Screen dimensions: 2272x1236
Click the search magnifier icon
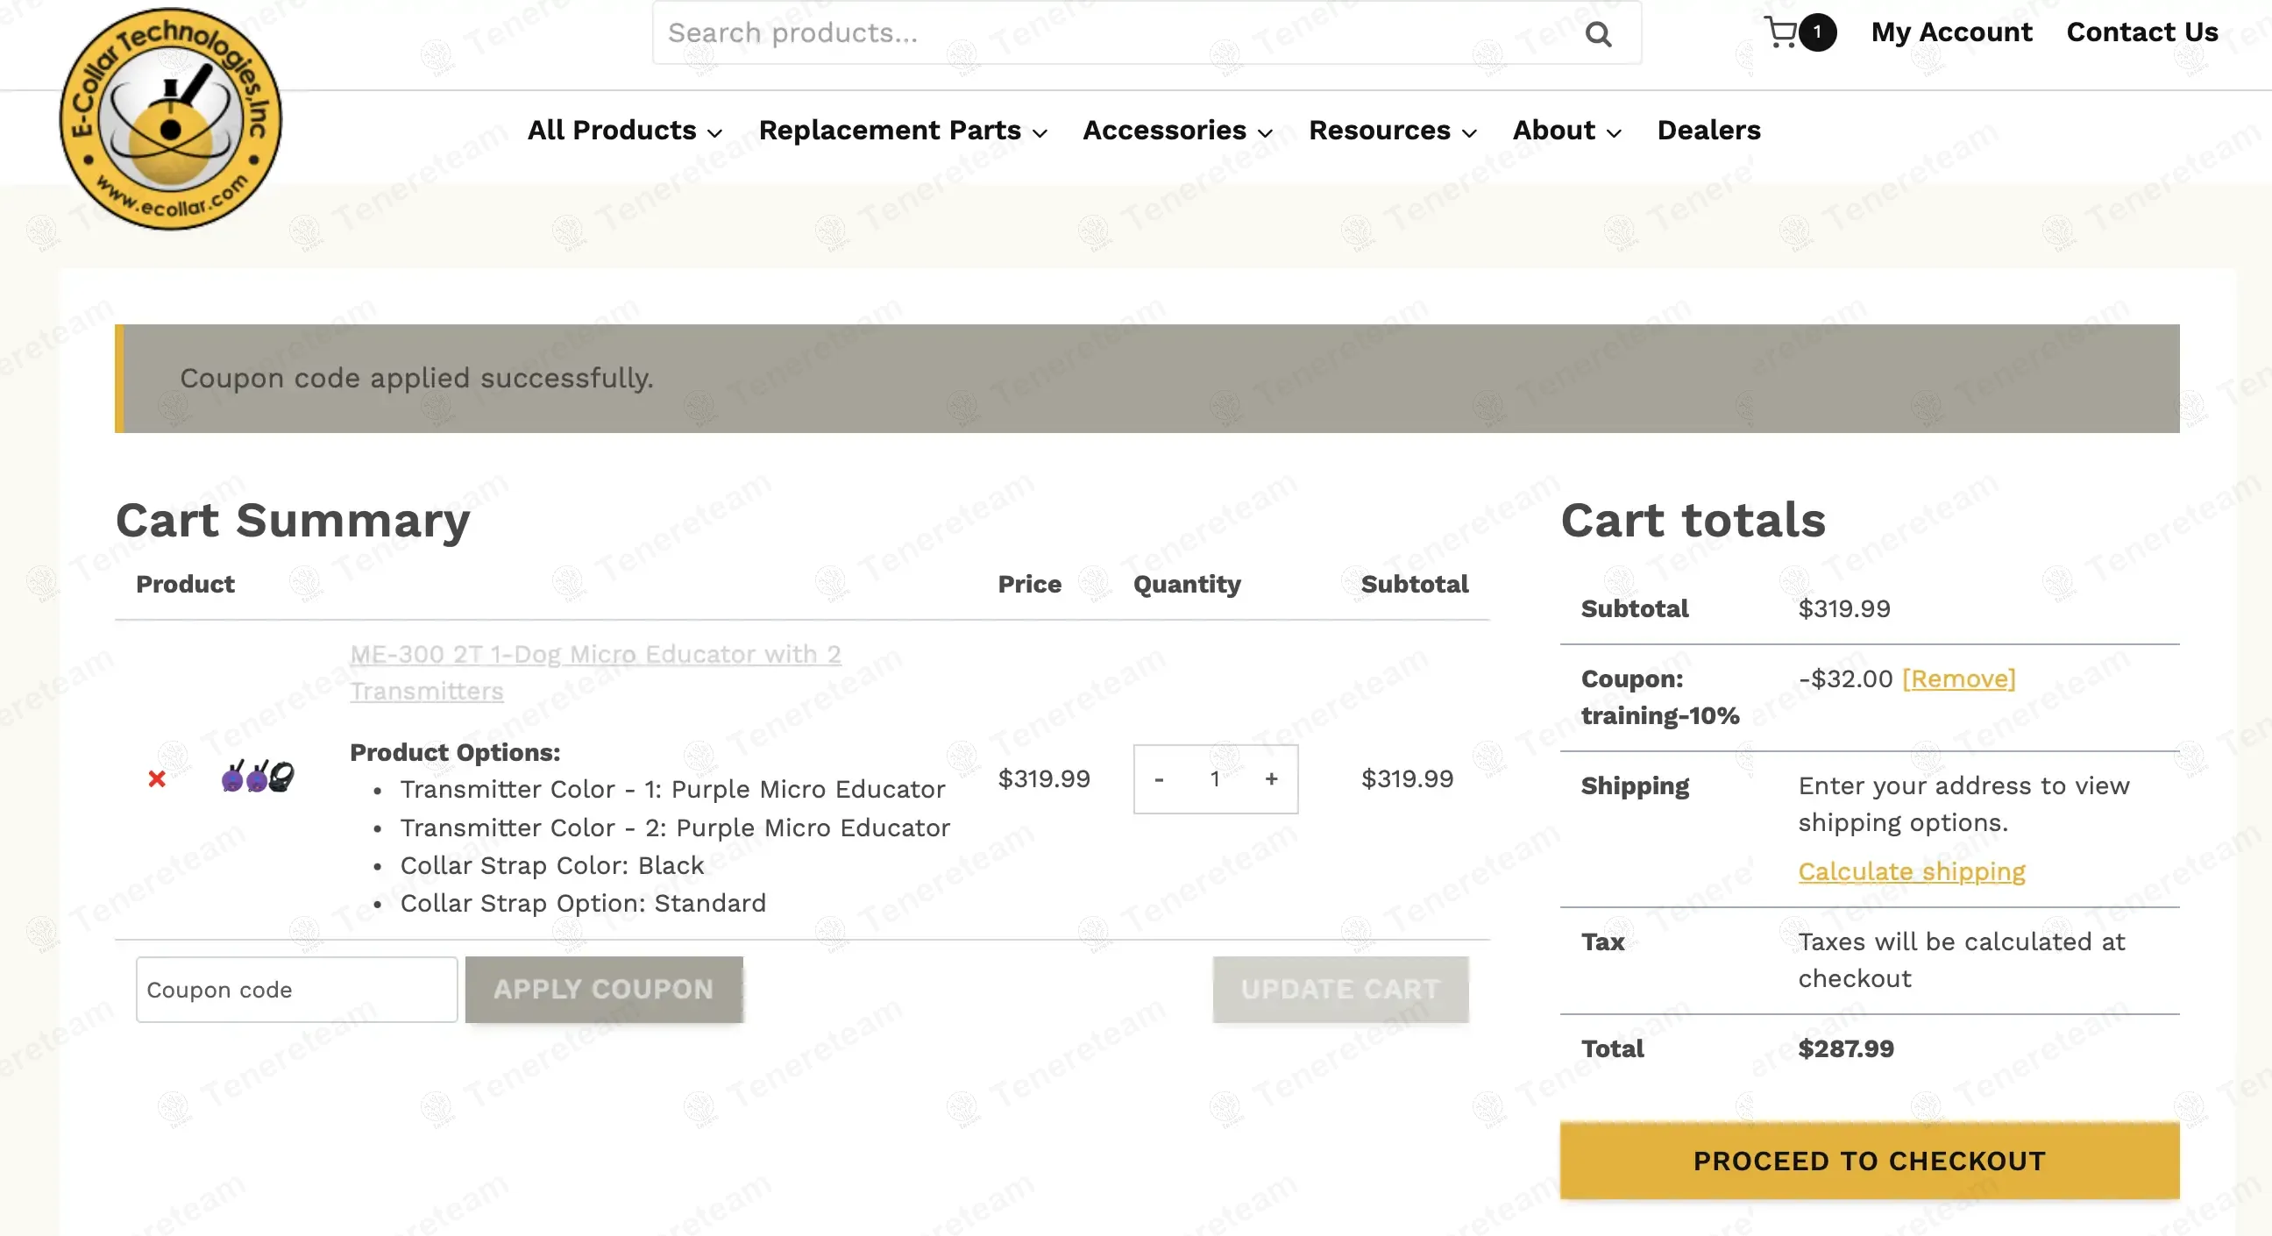1597,34
